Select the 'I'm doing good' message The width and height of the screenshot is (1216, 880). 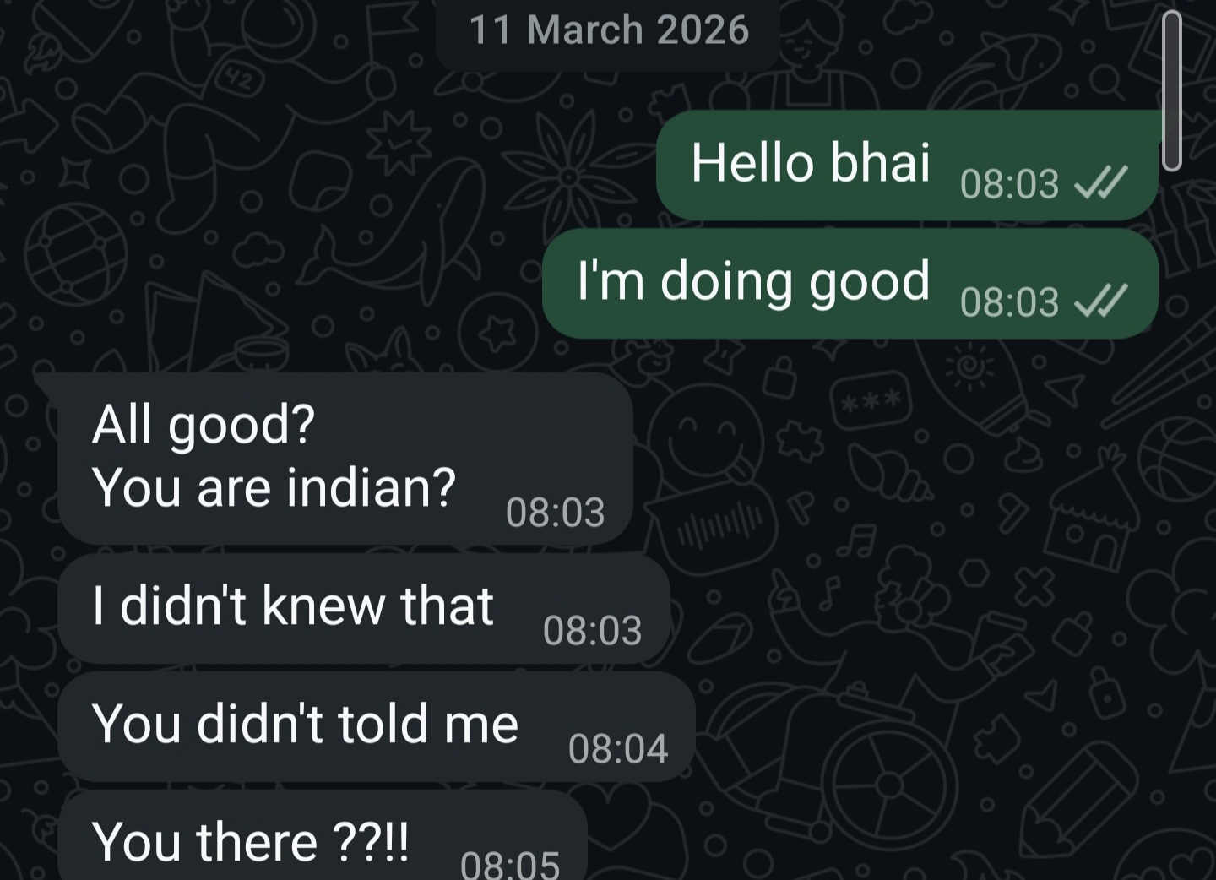coord(850,284)
